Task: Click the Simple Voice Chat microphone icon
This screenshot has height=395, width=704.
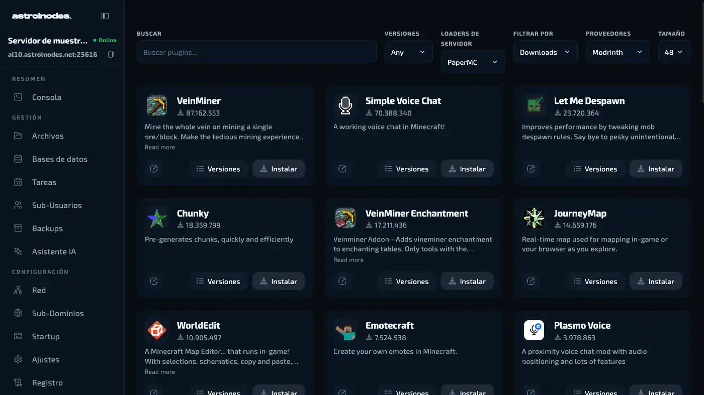Action: 345,106
